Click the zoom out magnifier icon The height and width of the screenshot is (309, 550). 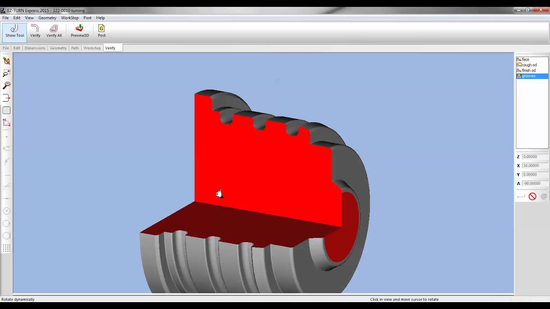[x=6, y=86]
